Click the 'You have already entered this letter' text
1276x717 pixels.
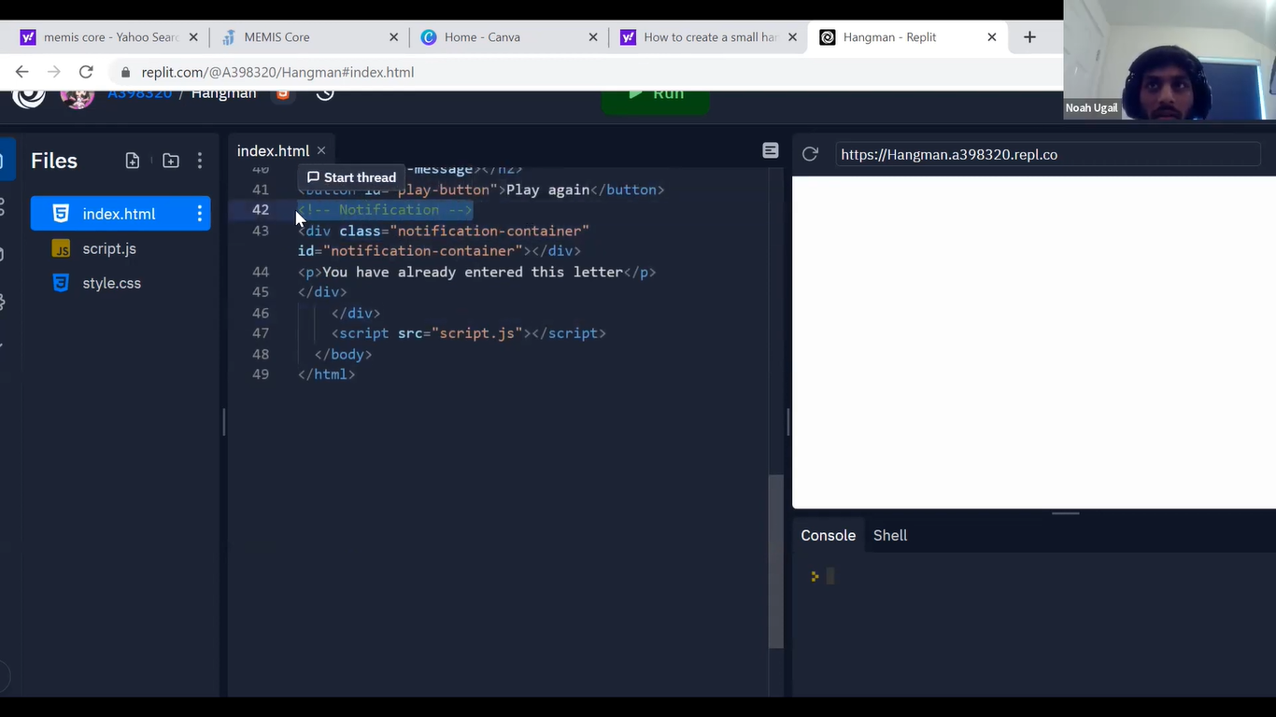(x=473, y=272)
